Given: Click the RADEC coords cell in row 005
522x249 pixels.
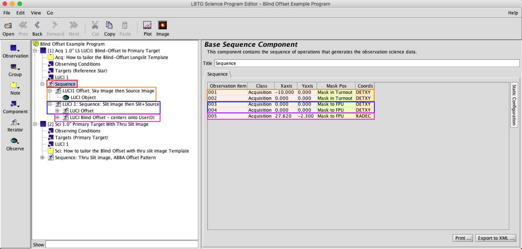Looking at the screenshot, I should coord(365,116).
